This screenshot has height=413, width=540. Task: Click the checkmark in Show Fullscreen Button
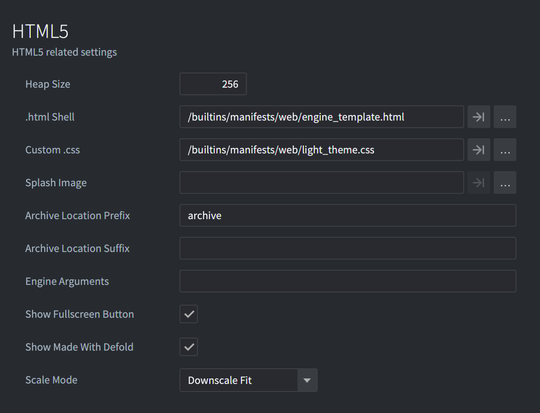(188, 314)
